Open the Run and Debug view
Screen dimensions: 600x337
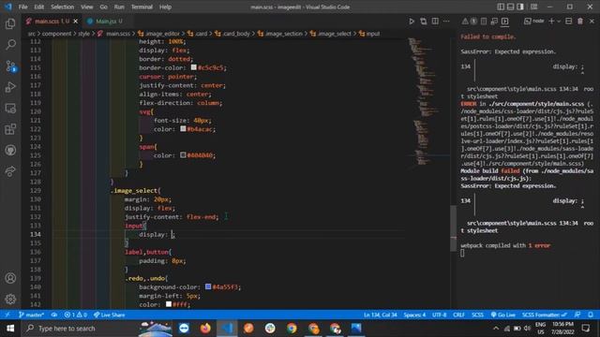[10, 87]
